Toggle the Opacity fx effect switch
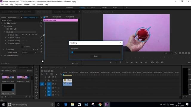This screenshot has width=191, height=107. (5, 26)
